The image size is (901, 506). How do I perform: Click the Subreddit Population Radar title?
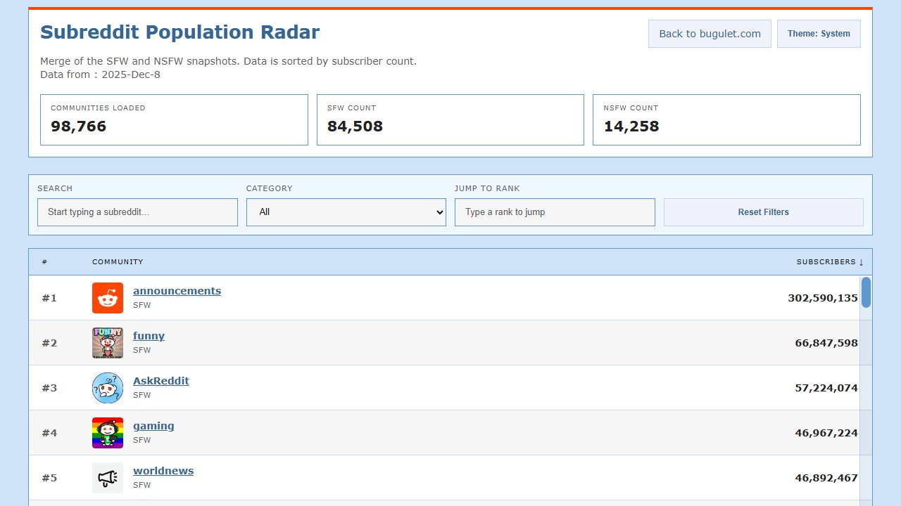(x=179, y=32)
